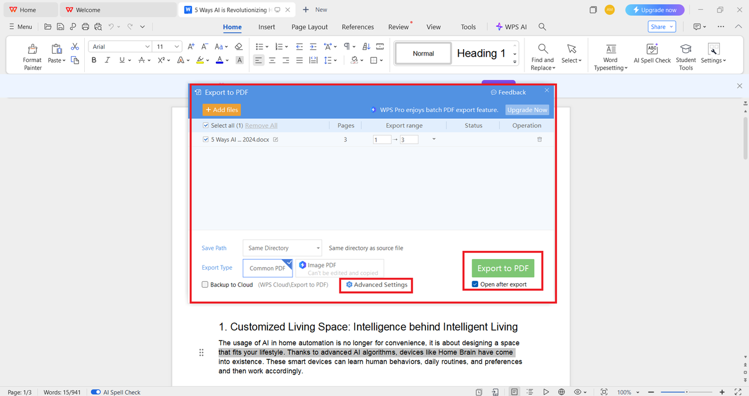Screen dimensions: 749x396
Task: Open the Word Typesetting dropdown
Action: pos(610,64)
